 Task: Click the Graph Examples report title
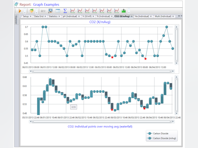[x=46, y=5]
